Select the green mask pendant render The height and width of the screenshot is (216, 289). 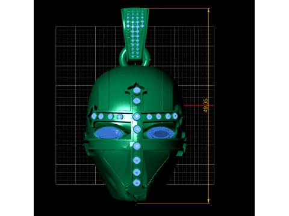(x=135, y=105)
